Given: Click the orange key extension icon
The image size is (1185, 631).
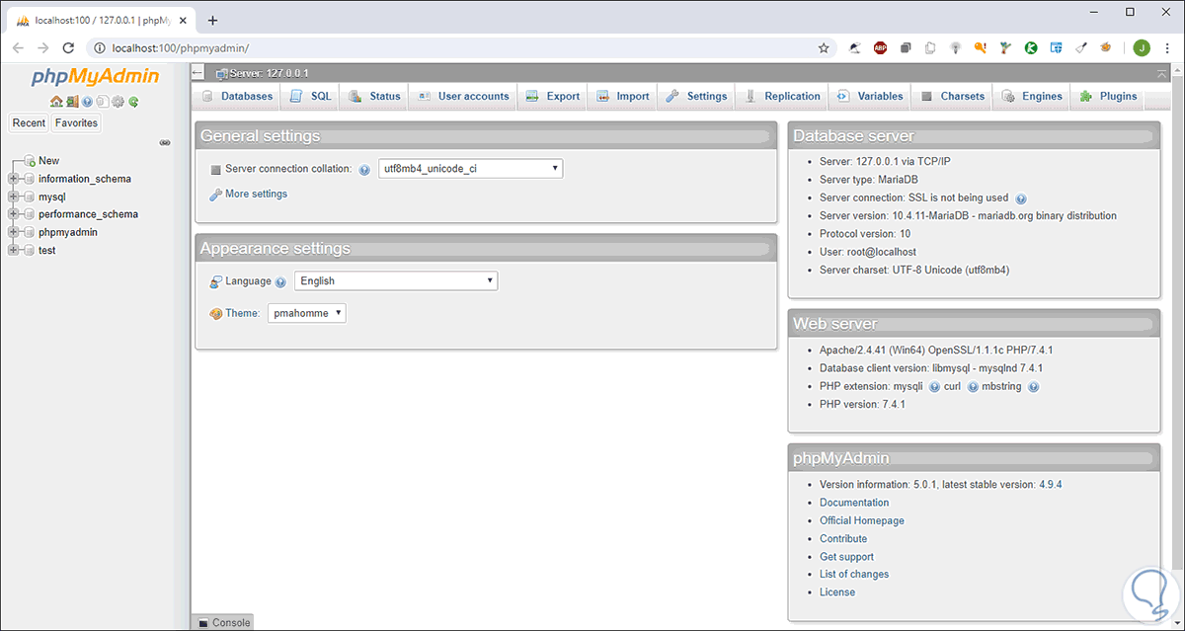Looking at the screenshot, I should [981, 47].
